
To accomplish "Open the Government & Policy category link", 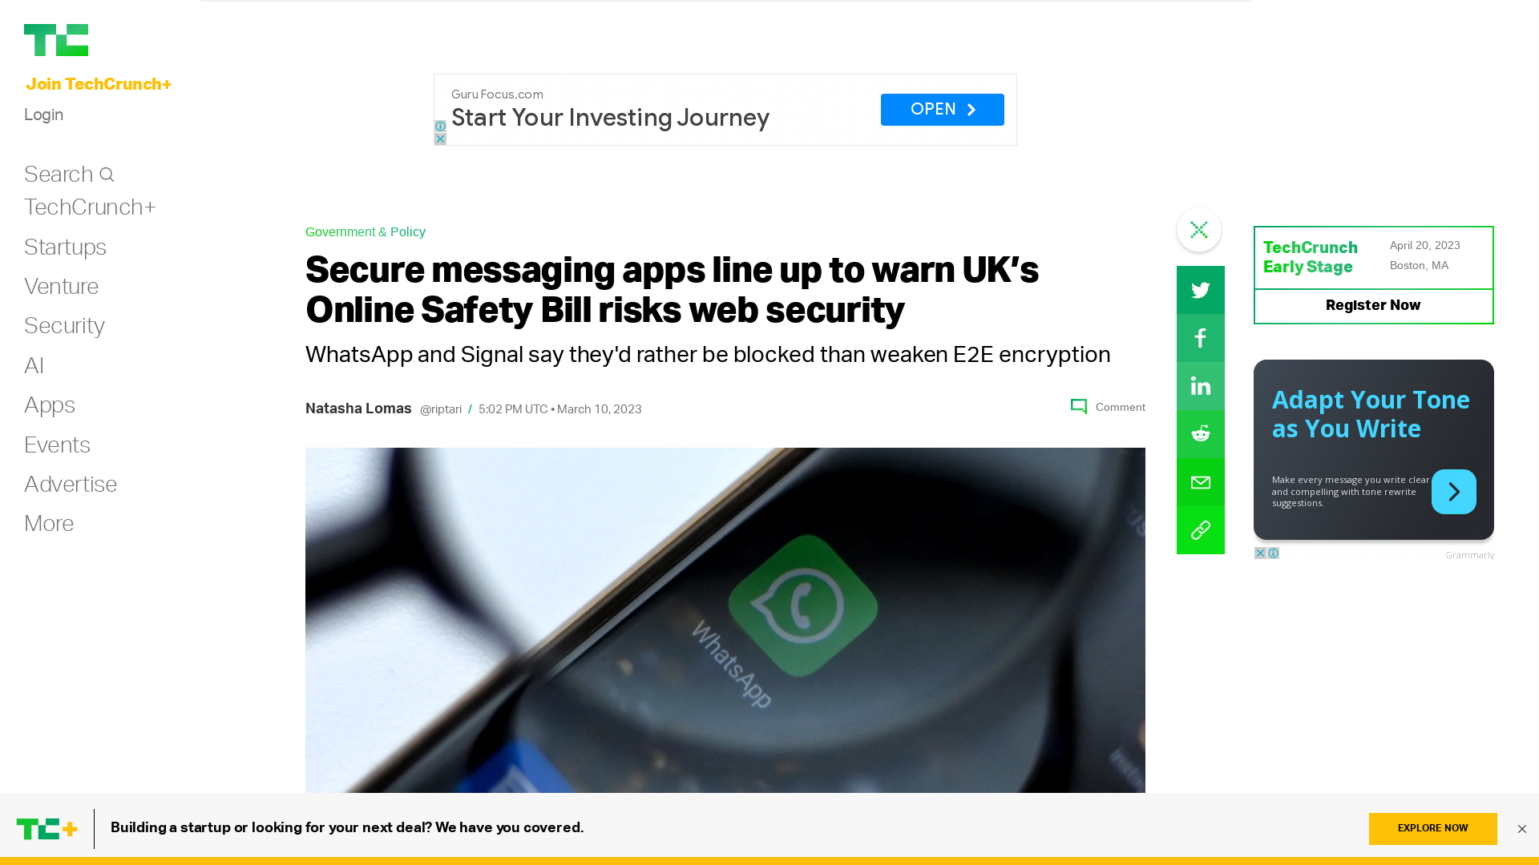I will click(x=365, y=232).
